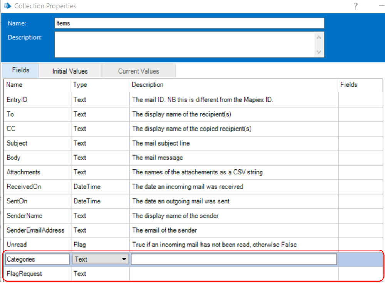The width and height of the screenshot is (385, 285).
Task: Click inside the Description text area
Action: click(x=185, y=44)
